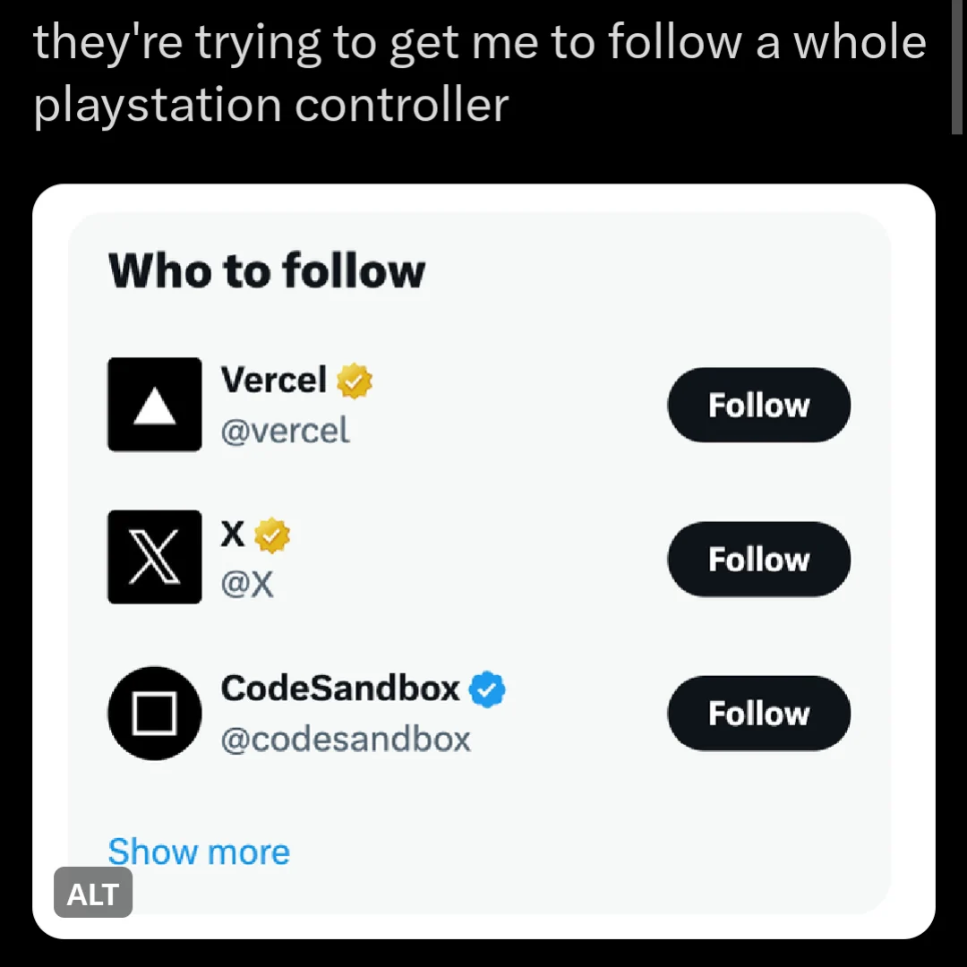Image resolution: width=967 pixels, height=967 pixels.
Task: Go to the @codesandbox handle
Action: pyautogui.click(x=346, y=740)
